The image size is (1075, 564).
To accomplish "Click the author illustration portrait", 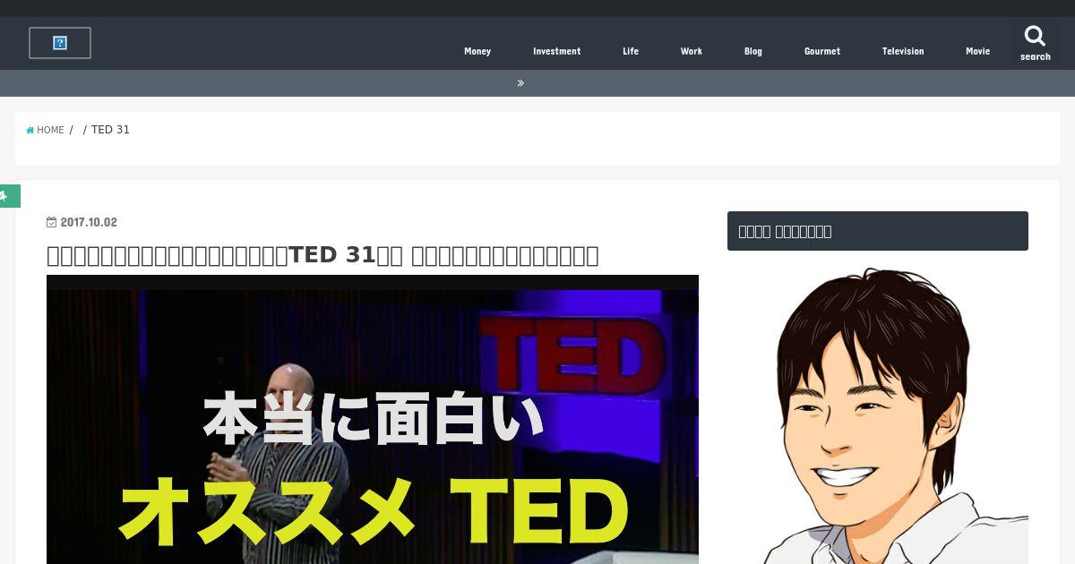I will point(878,414).
